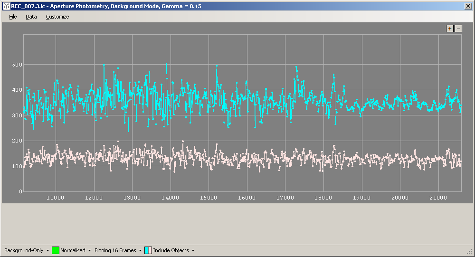Viewport: 475px width, 257px height.
Task: Click the green Normalised color swatch
Action: coord(56,250)
